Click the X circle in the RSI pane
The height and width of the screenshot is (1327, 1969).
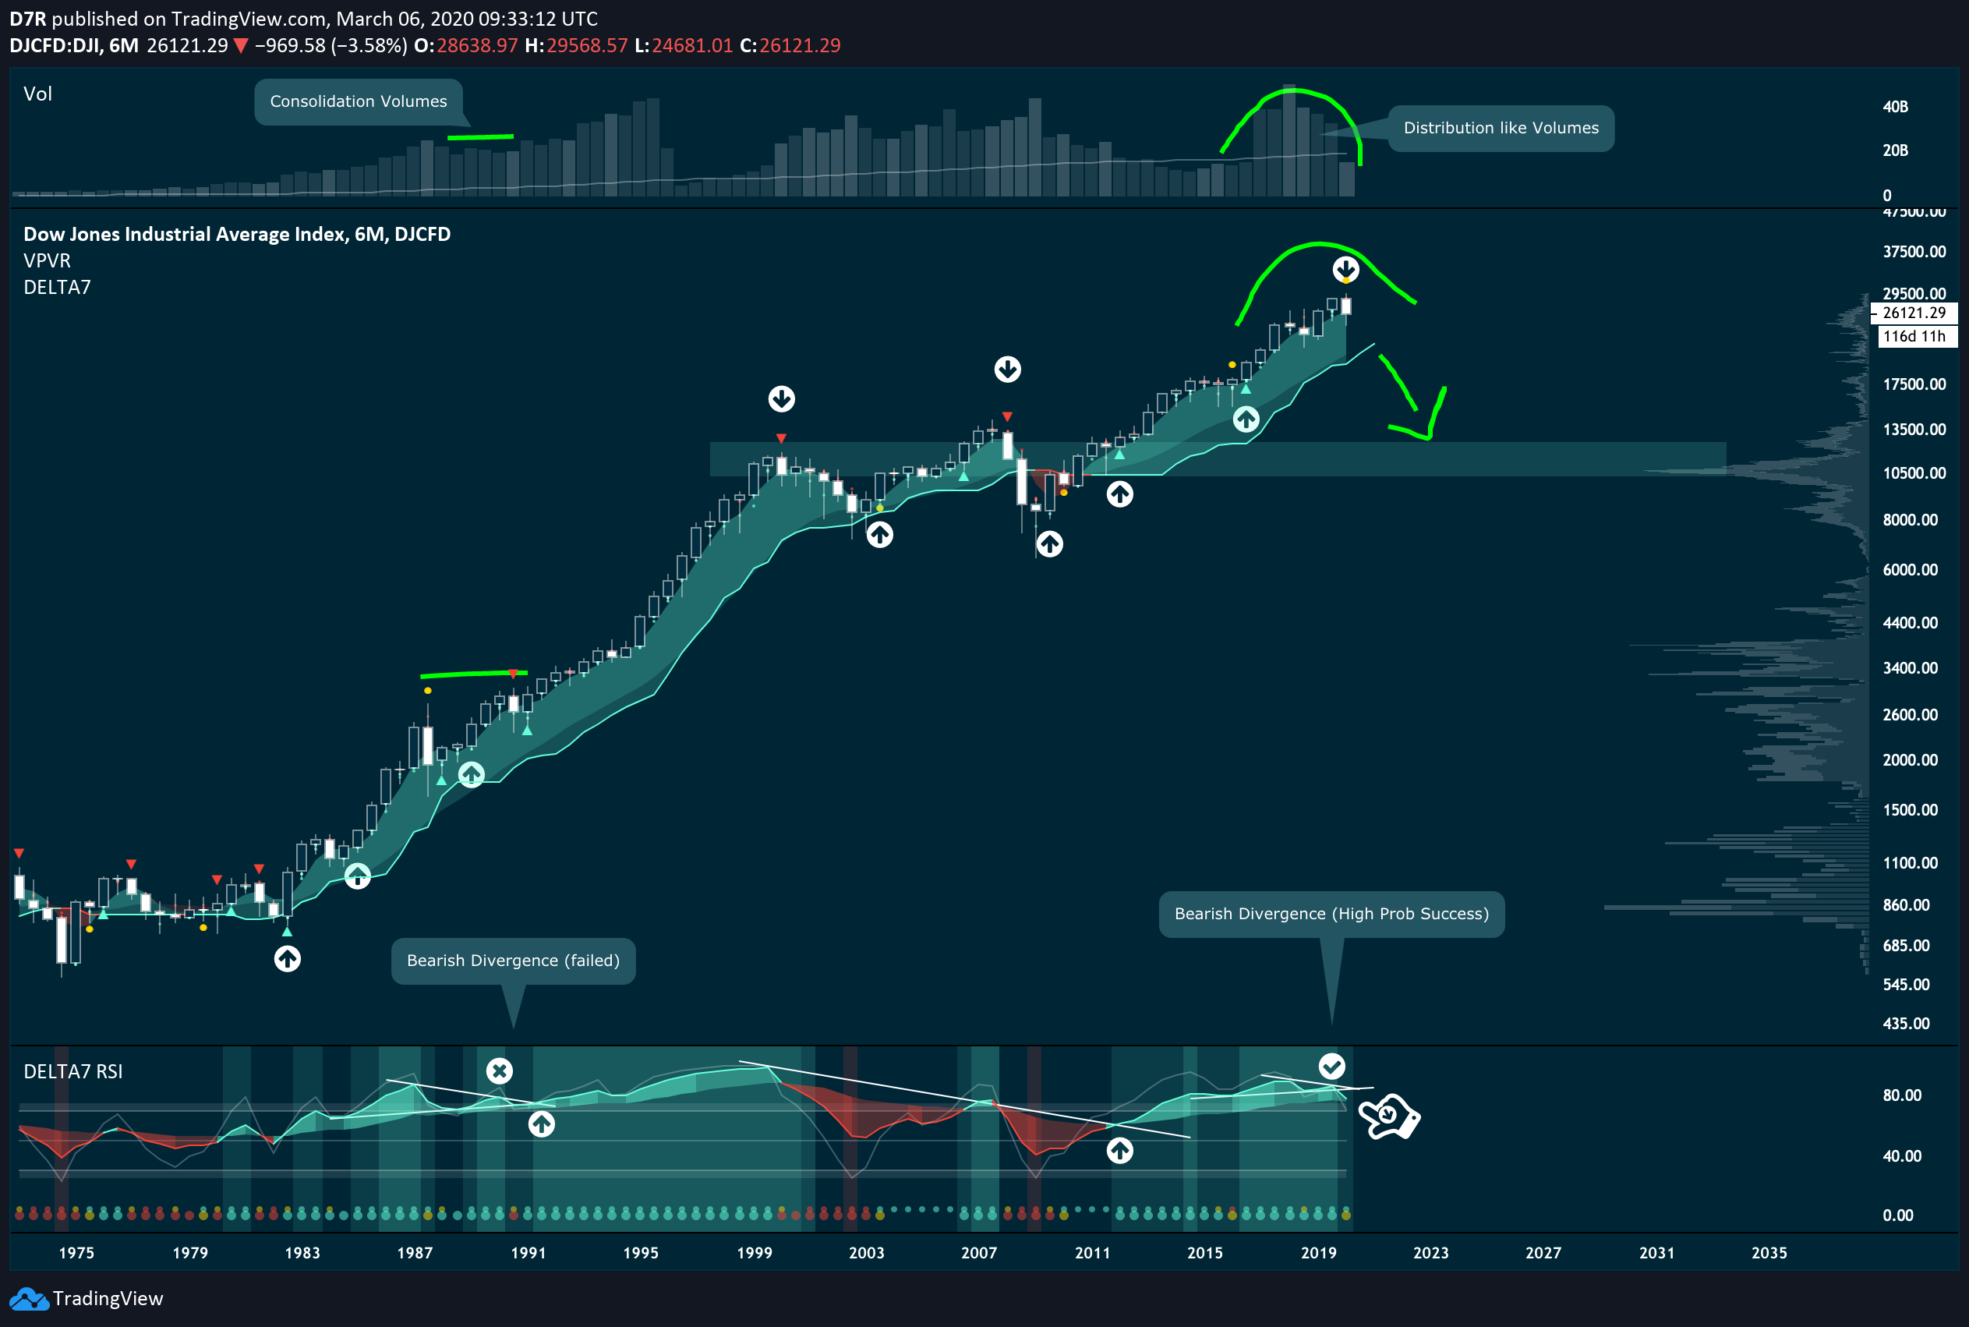point(499,1071)
